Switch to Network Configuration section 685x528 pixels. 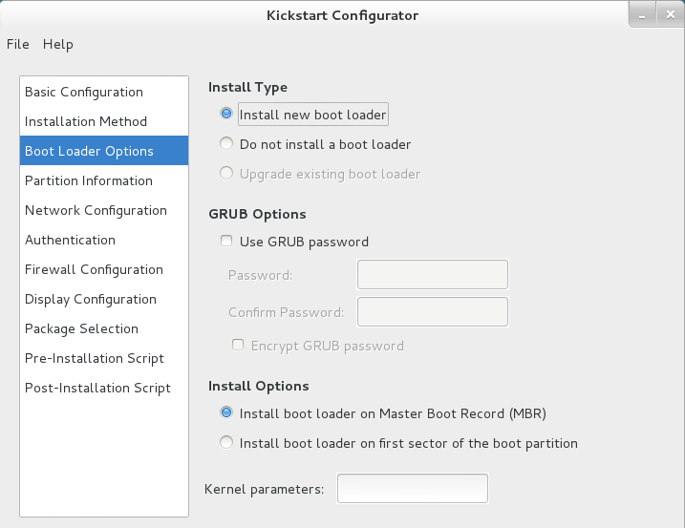[96, 210]
